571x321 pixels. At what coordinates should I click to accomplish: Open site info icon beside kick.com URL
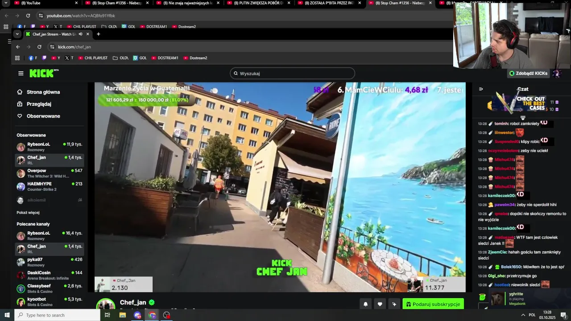coord(52,47)
